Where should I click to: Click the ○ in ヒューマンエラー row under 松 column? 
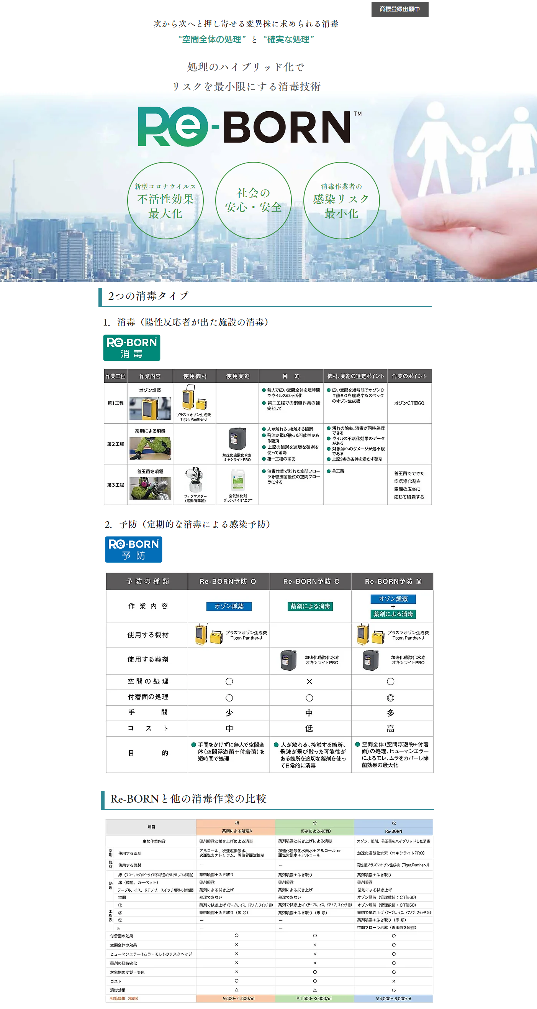point(393,954)
